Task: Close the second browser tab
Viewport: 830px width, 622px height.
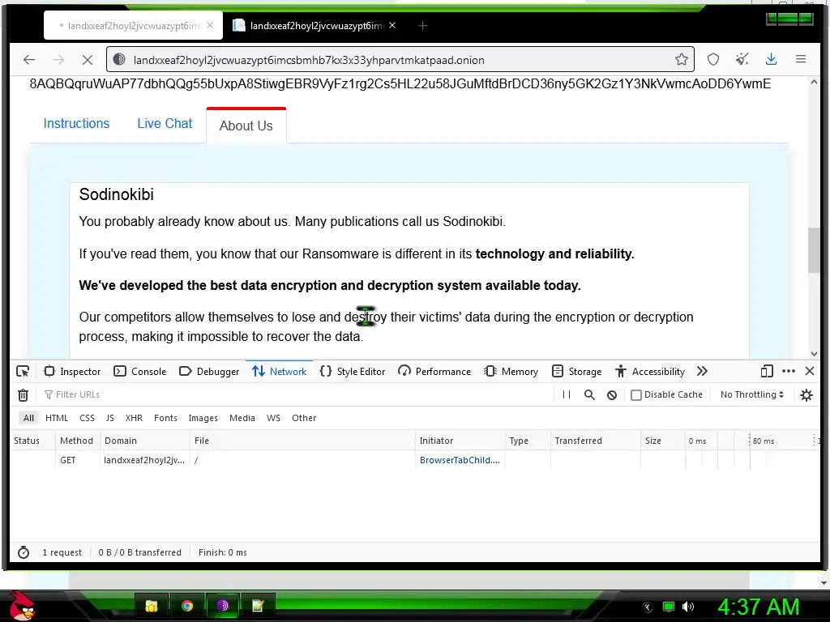Action: (392, 25)
